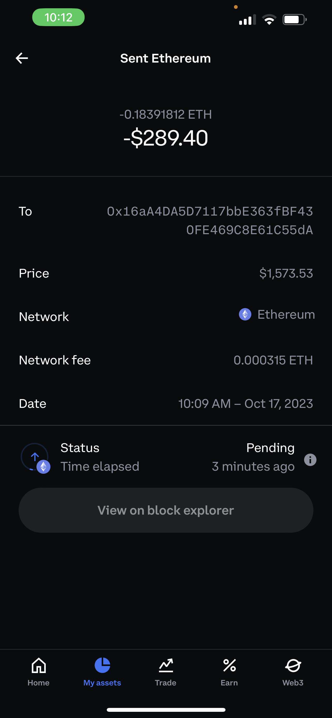This screenshot has height=718, width=332.
Task: Tap the battery indicator in status bar
Action: (x=294, y=19)
